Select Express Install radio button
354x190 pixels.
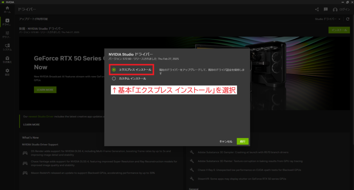click(114, 70)
